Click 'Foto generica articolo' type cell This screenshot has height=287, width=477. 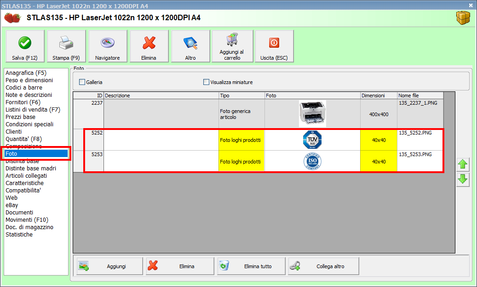pyautogui.click(x=242, y=114)
